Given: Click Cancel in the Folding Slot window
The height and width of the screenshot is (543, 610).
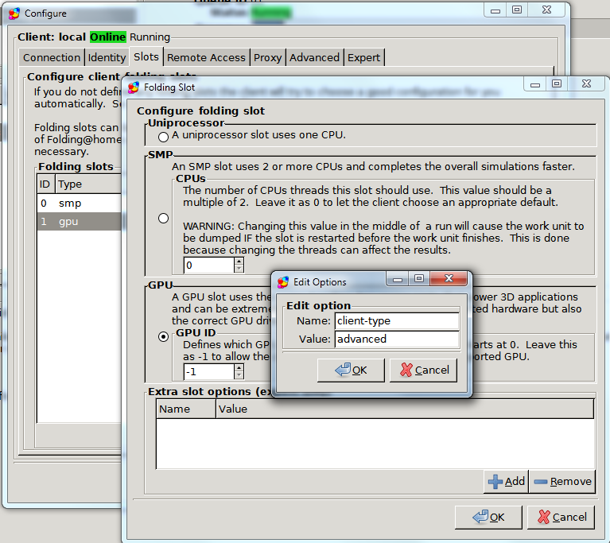Looking at the screenshot, I should click(x=561, y=517).
